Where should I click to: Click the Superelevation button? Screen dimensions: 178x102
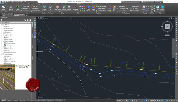click(36, 11)
